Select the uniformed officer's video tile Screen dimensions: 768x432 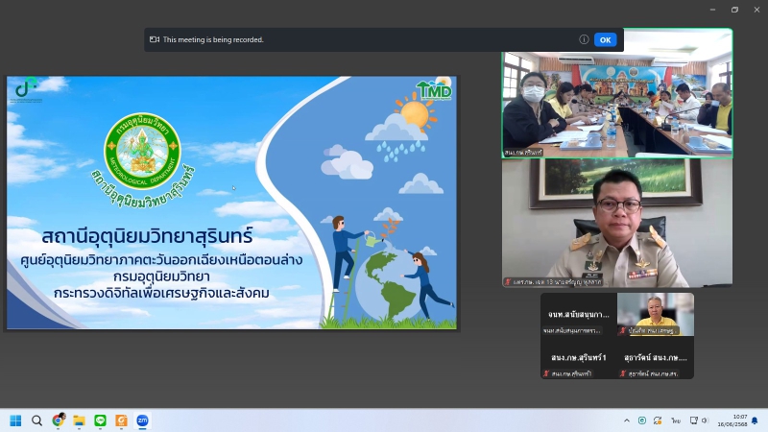tap(617, 223)
